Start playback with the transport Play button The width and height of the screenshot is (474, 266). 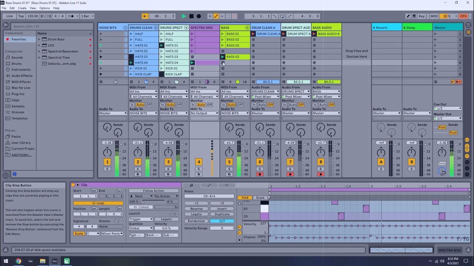click(x=184, y=16)
